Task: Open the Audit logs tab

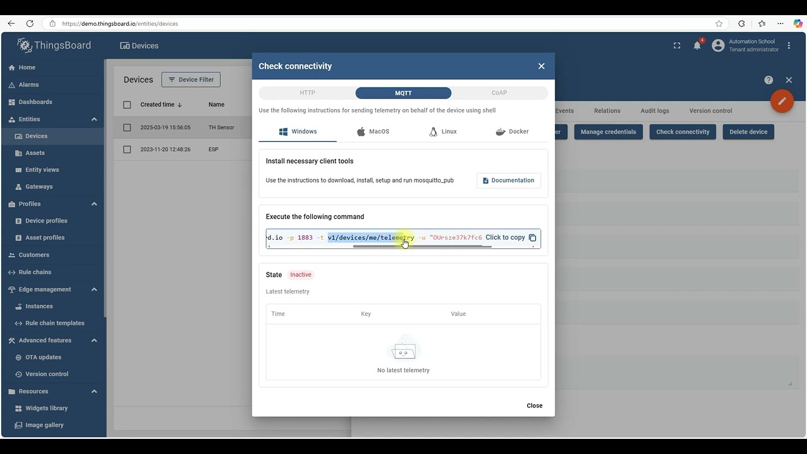Action: (655, 111)
